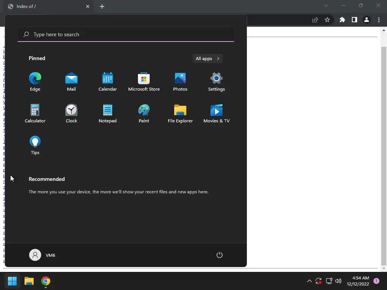This screenshot has width=387, height=290.
Task: Open the sync update tray icon
Action: click(318, 281)
